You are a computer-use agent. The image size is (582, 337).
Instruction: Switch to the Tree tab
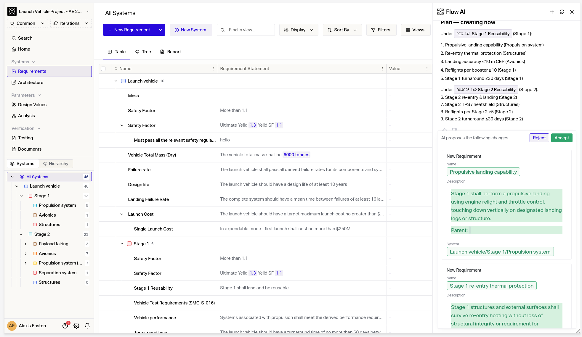(x=143, y=52)
